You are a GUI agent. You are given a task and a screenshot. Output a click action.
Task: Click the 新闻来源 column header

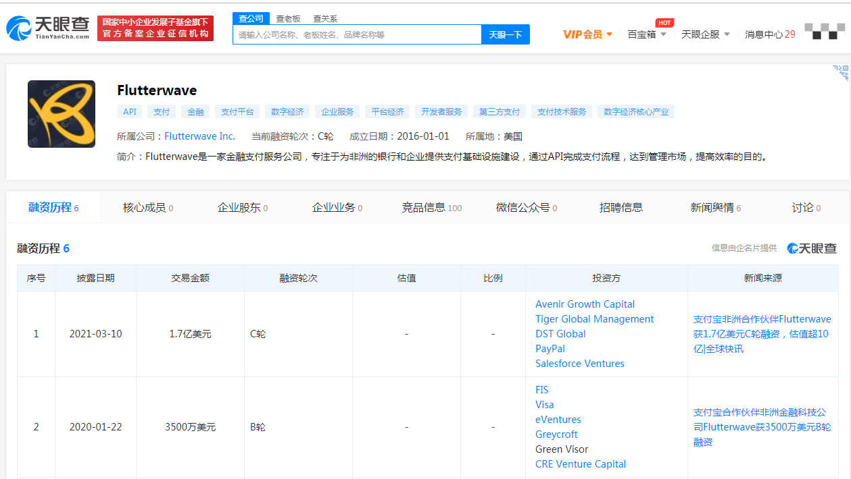coord(763,278)
